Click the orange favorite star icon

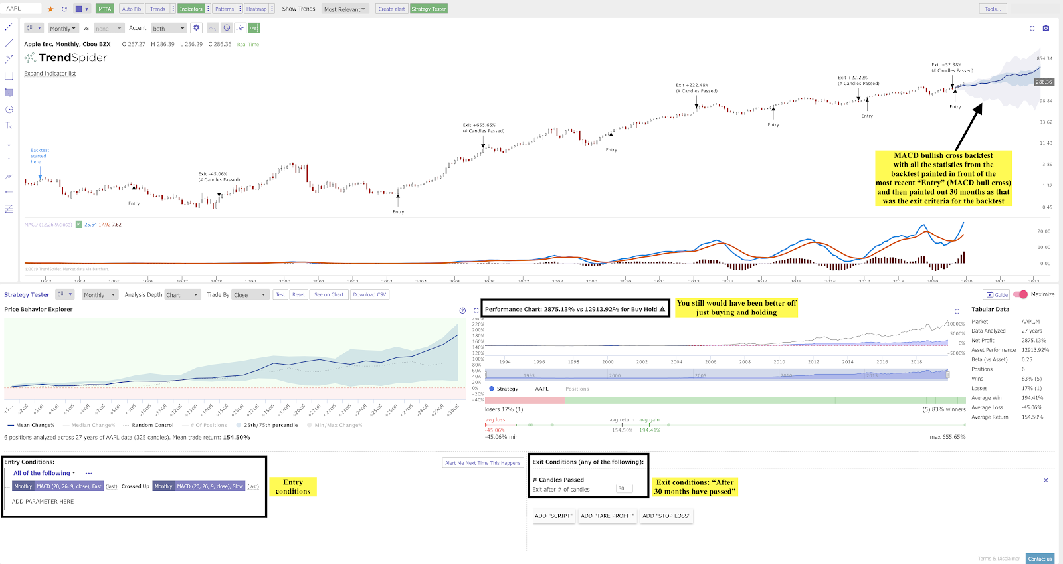pos(50,9)
